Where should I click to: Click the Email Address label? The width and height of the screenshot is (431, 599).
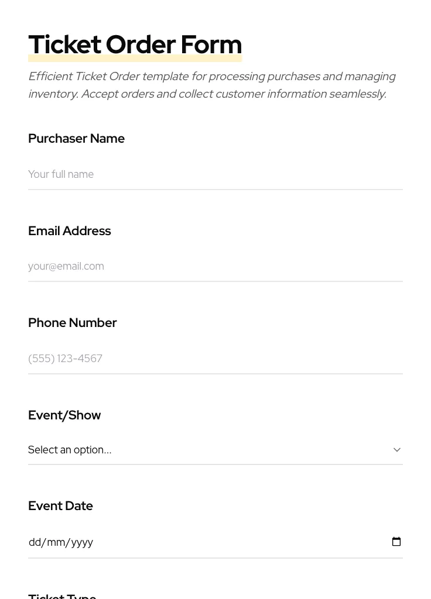tap(69, 231)
